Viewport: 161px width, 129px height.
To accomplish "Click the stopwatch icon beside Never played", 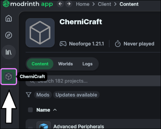I will [x=118, y=44].
